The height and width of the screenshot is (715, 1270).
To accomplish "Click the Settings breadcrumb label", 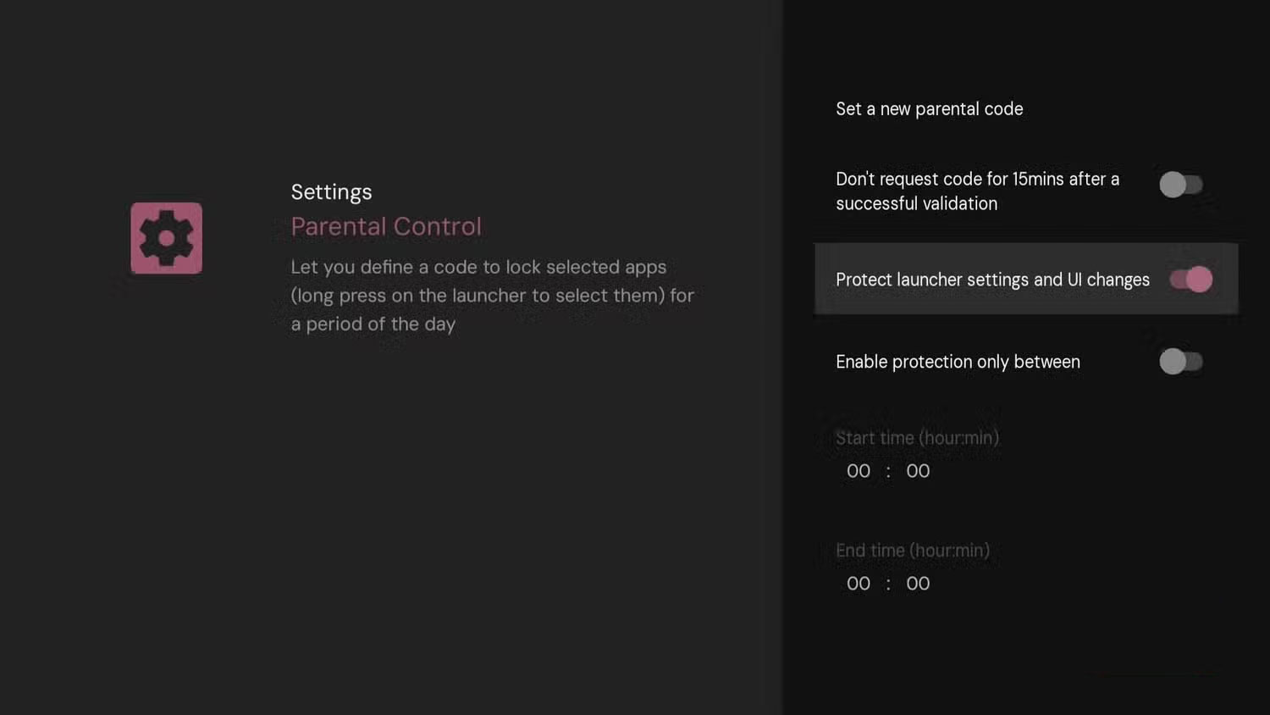I will pos(331,191).
